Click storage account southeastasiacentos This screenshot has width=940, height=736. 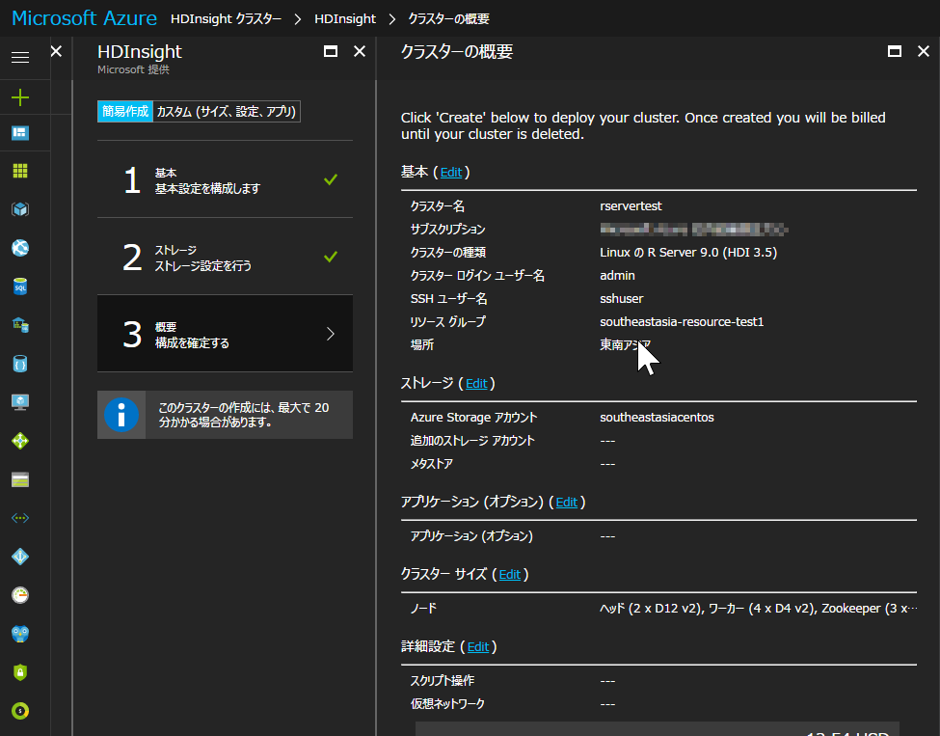pos(657,418)
